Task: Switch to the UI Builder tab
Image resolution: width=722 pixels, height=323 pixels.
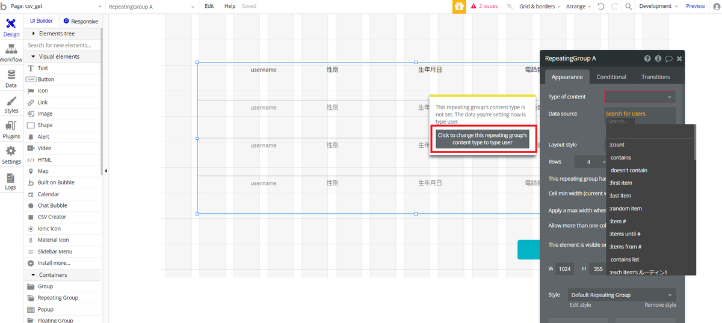Action: click(x=42, y=21)
